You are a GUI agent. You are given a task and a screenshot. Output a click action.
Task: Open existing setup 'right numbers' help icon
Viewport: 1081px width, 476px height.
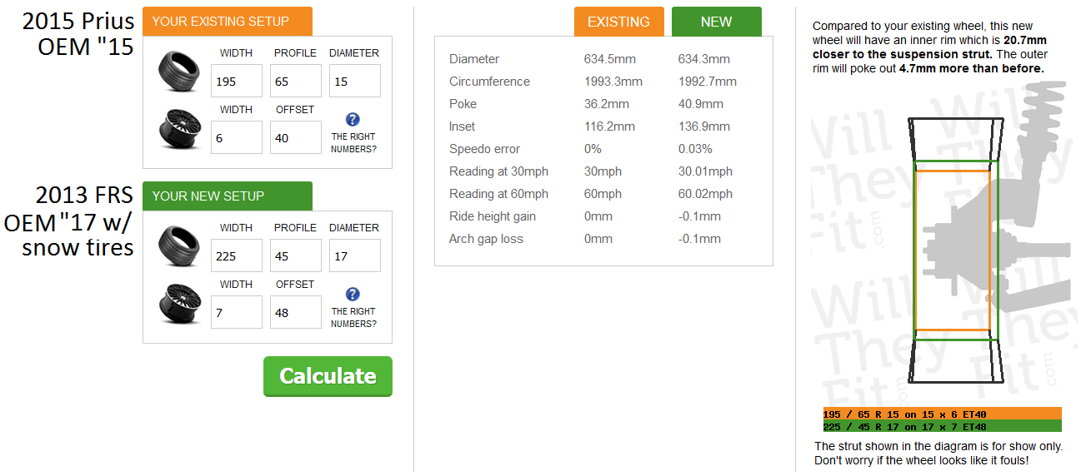[353, 119]
